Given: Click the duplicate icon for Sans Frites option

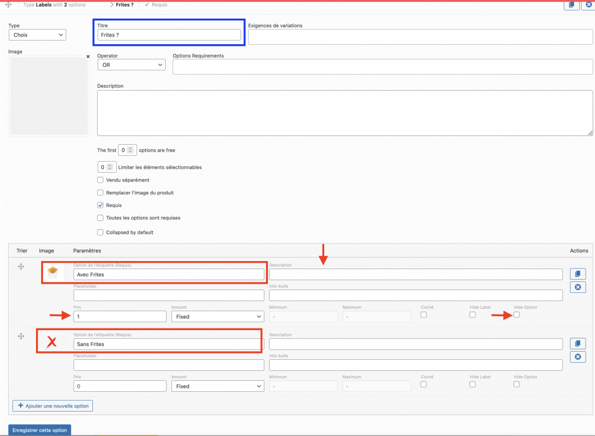Looking at the screenshot, I should coord(578,344).
